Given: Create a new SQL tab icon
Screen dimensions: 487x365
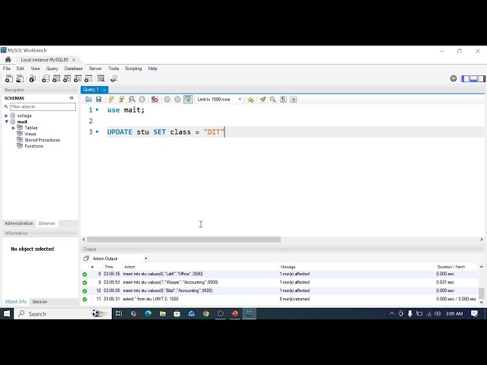Looking at the screenshot, I should 9,79.
